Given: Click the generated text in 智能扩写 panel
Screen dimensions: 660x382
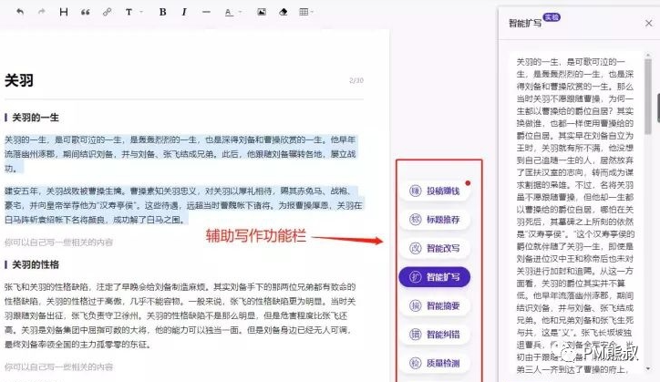Looking at the screenshot, I should [x=575, y=215].
